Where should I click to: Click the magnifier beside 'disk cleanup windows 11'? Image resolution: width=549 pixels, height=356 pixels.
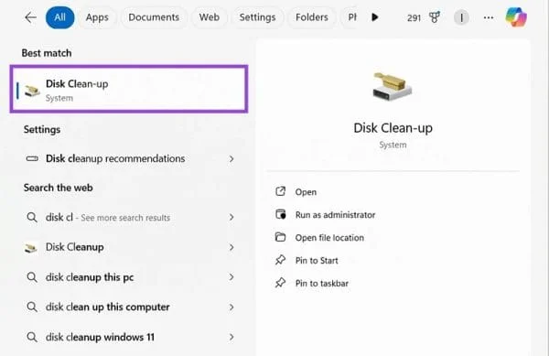click(32, 337)
